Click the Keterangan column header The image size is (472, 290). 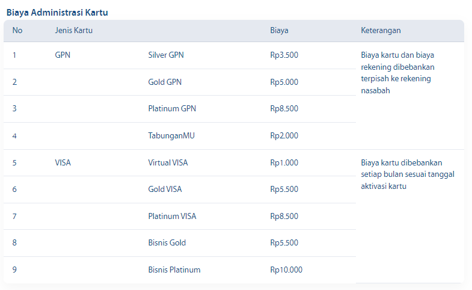(381, 31)
